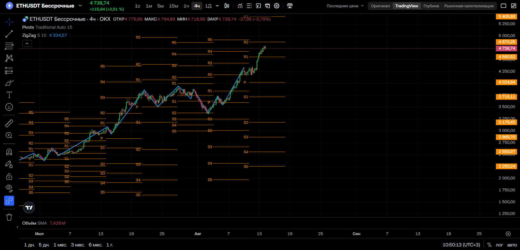Open the indicators menu
The width and height of the screenshot is (520, 250).
tap(240, 6)
